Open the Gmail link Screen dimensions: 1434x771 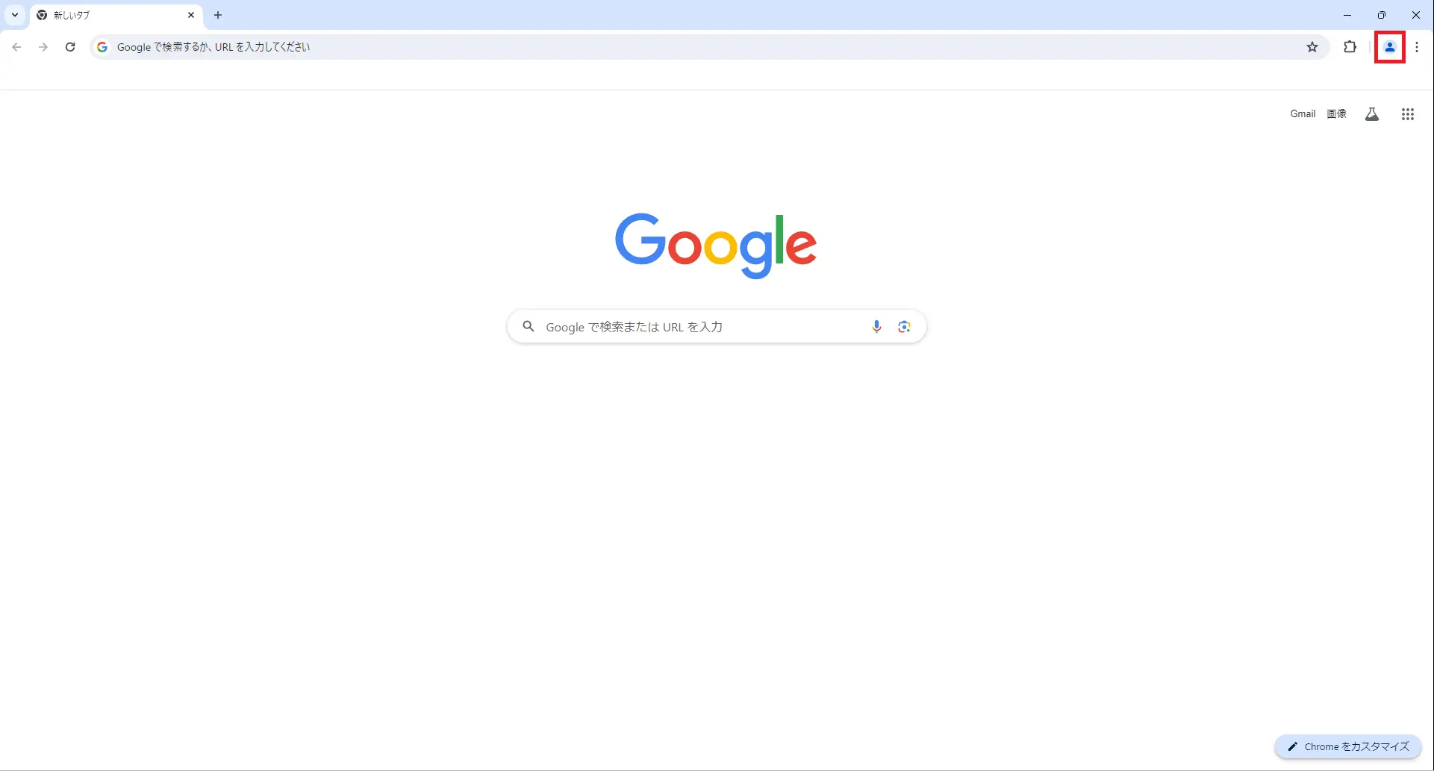point(1303,114)
